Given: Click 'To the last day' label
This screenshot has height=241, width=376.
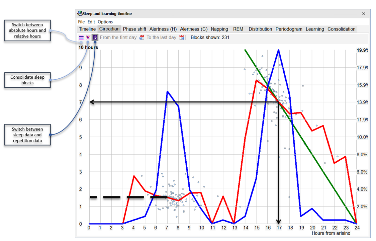Looking at the screenshot, I should click(x=161, y=37).
